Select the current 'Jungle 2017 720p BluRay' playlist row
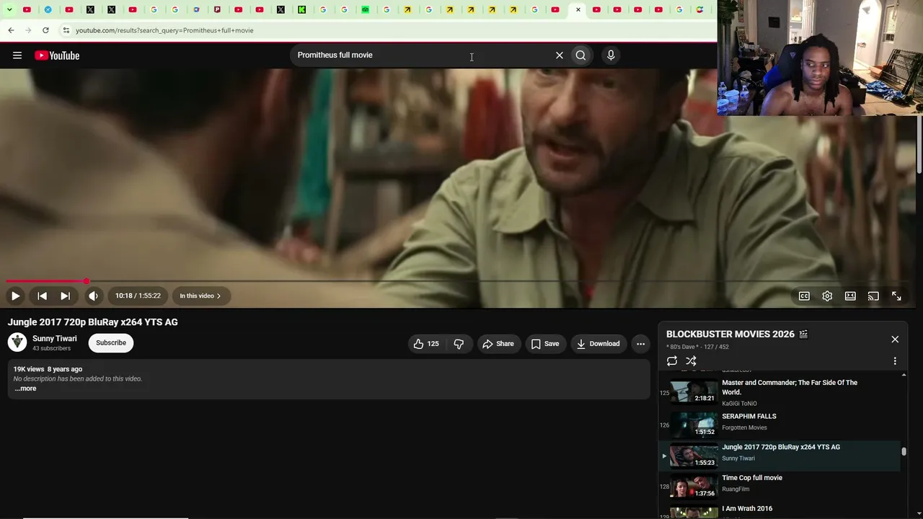This screenshot has width=923, height=519. [780, 455]
